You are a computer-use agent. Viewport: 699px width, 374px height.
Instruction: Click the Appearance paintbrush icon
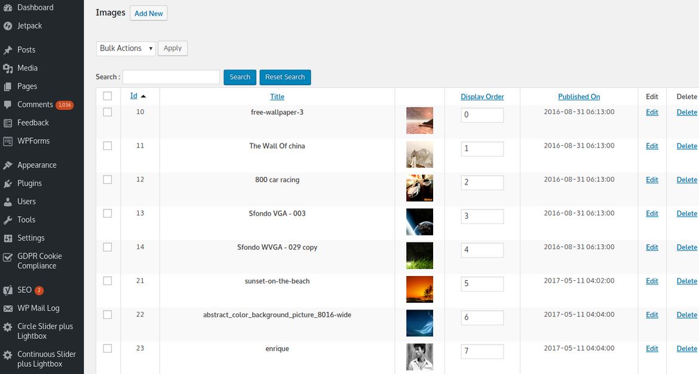8,165
